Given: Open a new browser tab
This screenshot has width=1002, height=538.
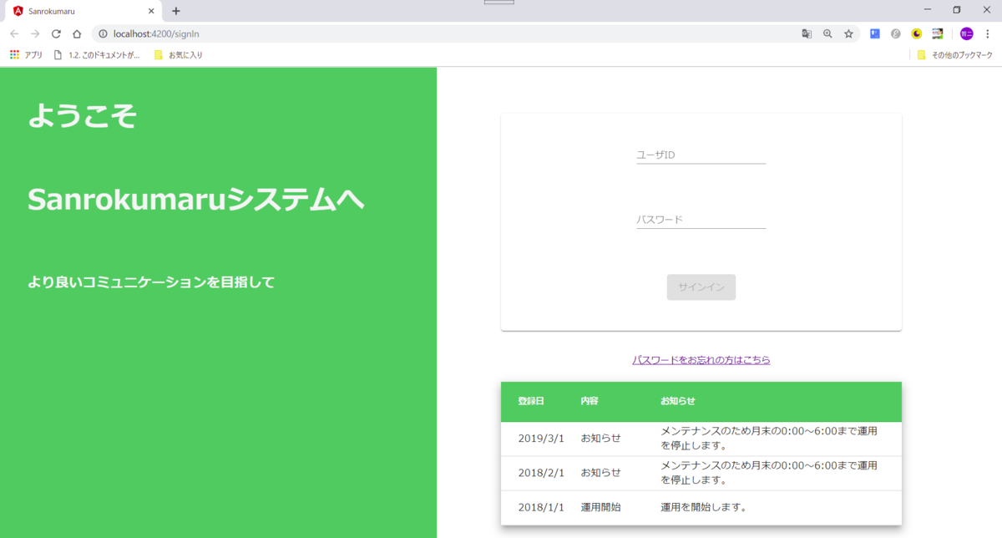Looking at the screenshot, I should tap(175, 11).
